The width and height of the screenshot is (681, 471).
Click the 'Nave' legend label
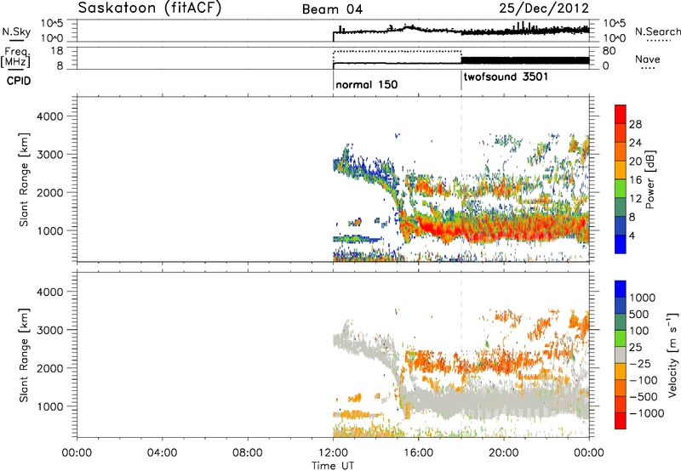click(648, 59)
